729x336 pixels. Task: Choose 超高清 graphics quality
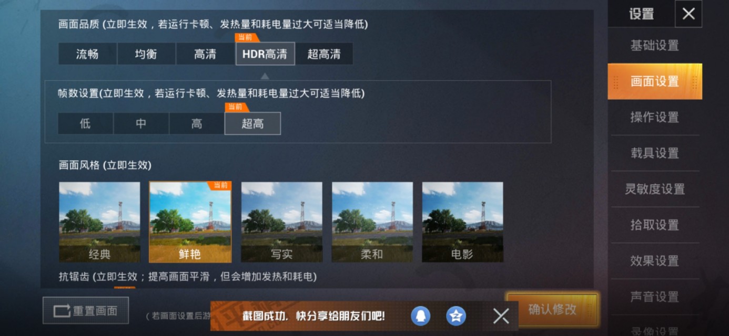point(324,54)
